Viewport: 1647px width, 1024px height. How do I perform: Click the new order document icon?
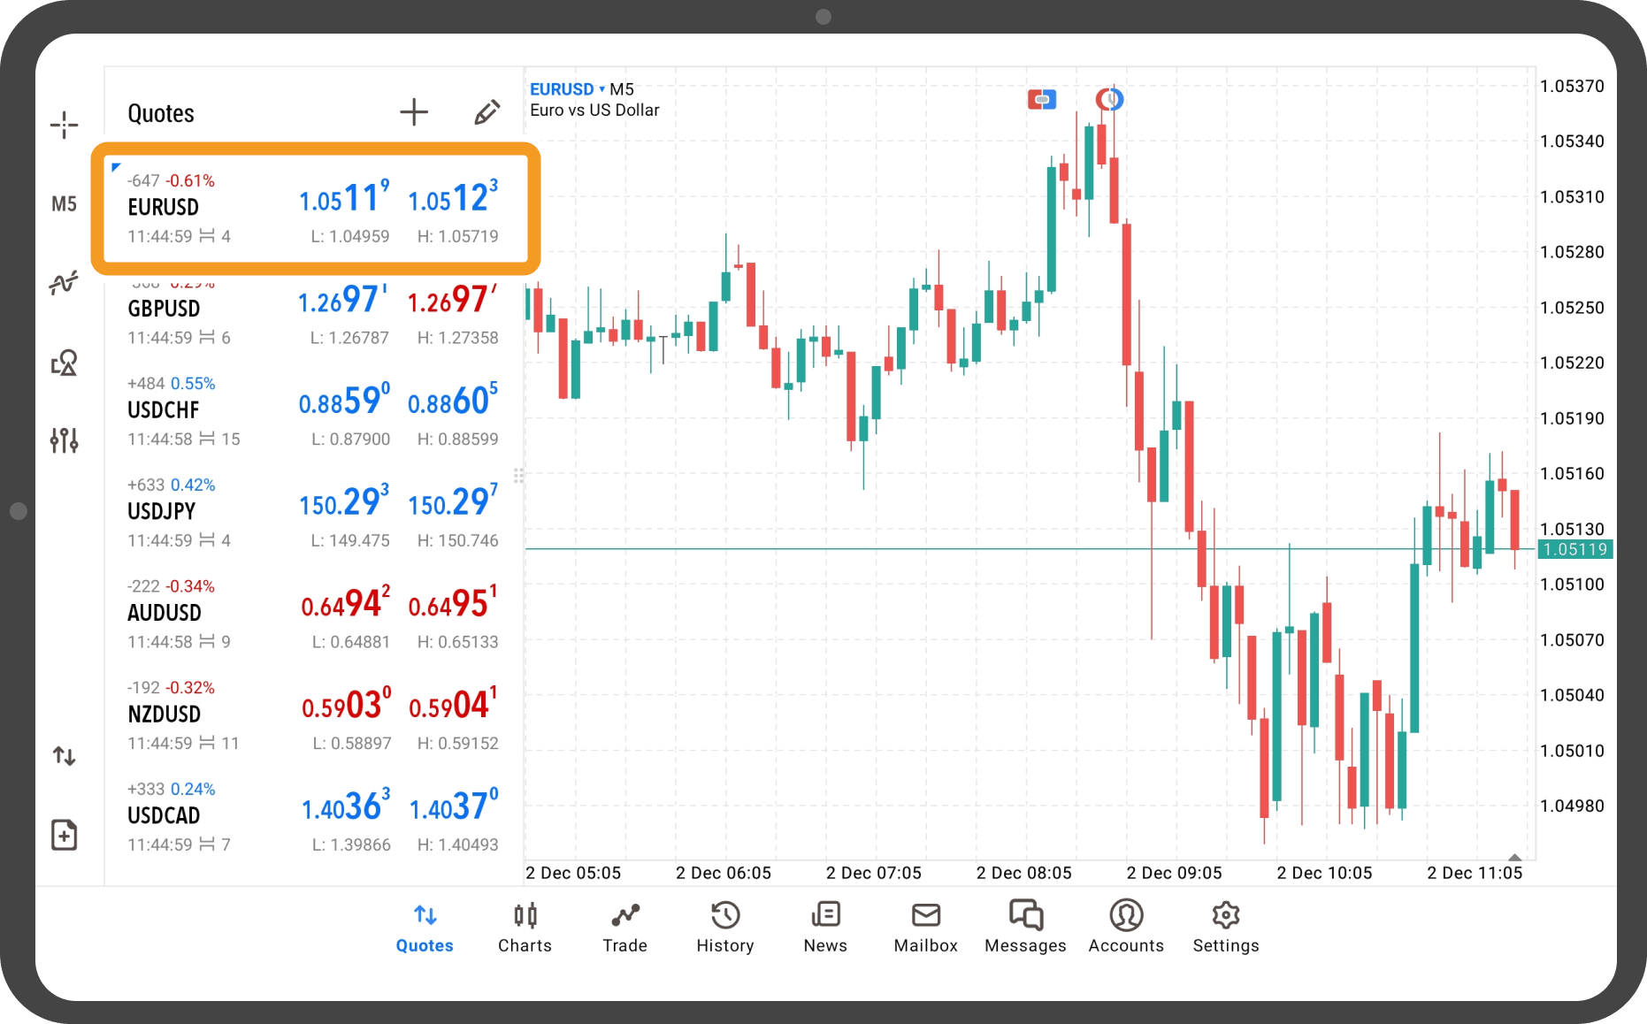click(64, 835)
